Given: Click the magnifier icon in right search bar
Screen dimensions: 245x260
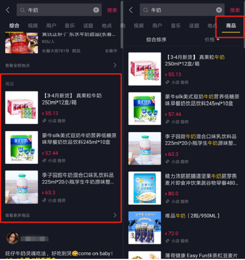Looking at the screenshot, I should 146,10.
